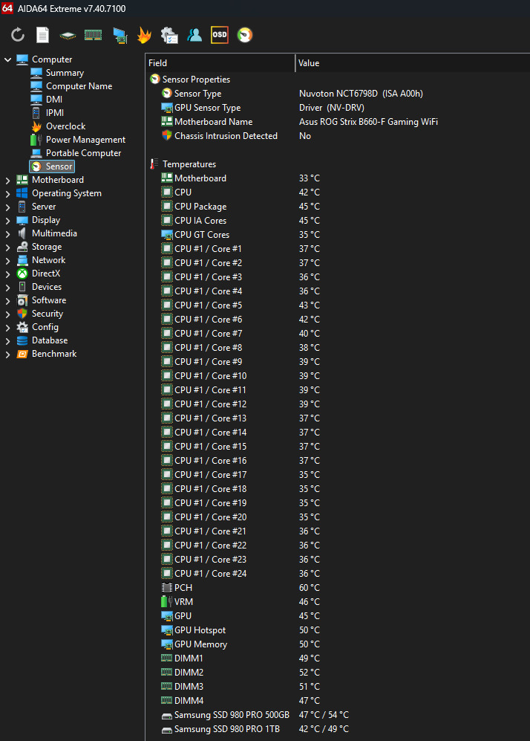Click the gauge SensorPanel icon
Viewport: 530px width, 741px height.
[x=244, y=35]
